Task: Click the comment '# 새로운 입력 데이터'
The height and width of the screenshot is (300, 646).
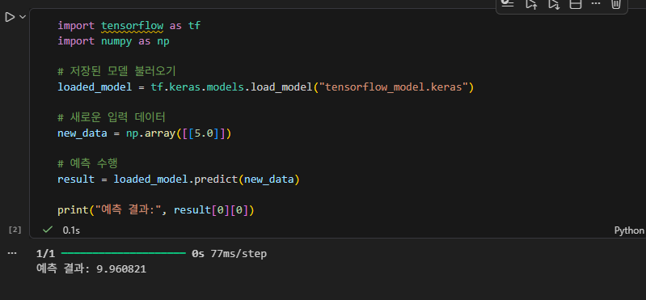Action: pos(112,117)
